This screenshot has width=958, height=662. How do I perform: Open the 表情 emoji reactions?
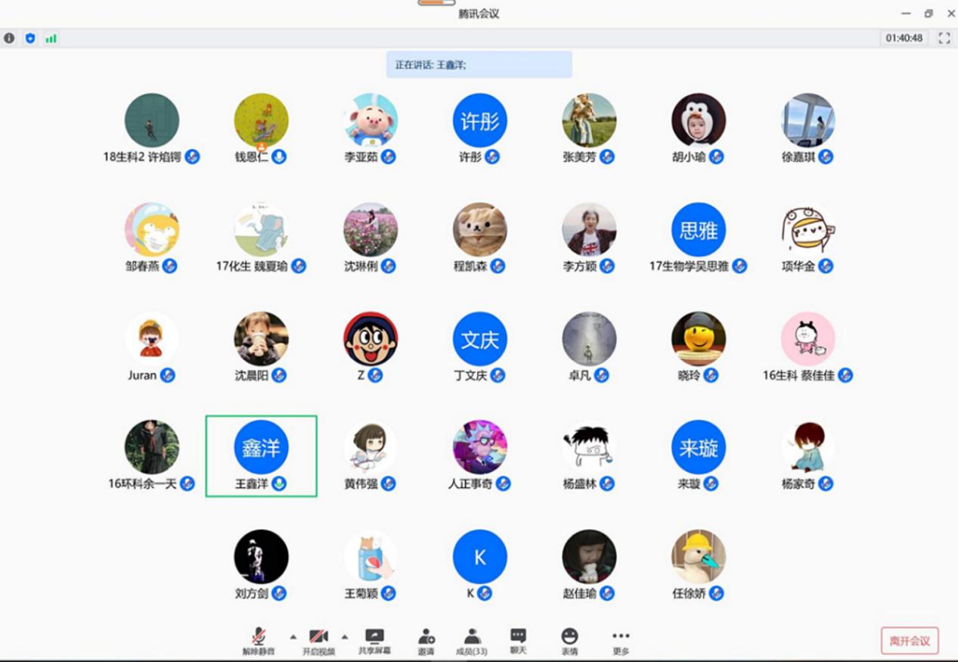pyautogui.click(x=569, y=640)
